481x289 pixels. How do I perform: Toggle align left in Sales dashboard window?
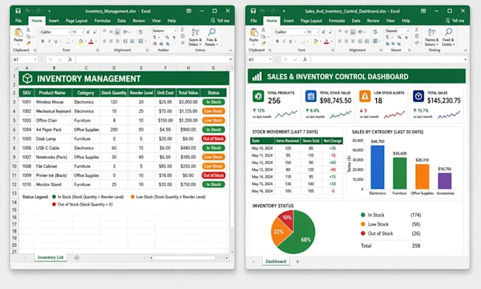pos(340,41)
